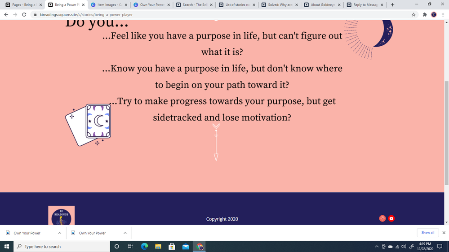Open first Own Your Power download

27,233
